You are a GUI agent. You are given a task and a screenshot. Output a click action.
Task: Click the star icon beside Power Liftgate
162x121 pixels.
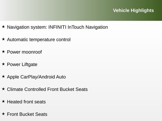(x=3, y=64)
